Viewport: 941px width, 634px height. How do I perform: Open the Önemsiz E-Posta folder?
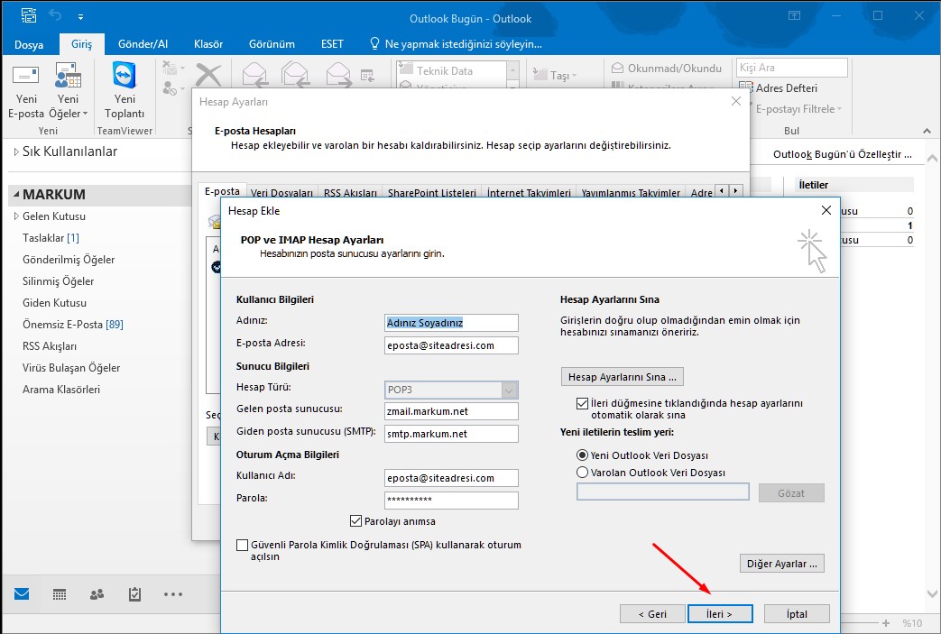point(72,325)
